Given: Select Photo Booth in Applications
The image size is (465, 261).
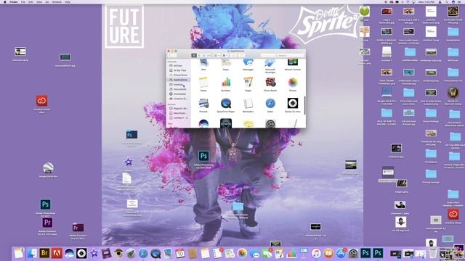Looking at the screenshot, I should pos(270,82).
